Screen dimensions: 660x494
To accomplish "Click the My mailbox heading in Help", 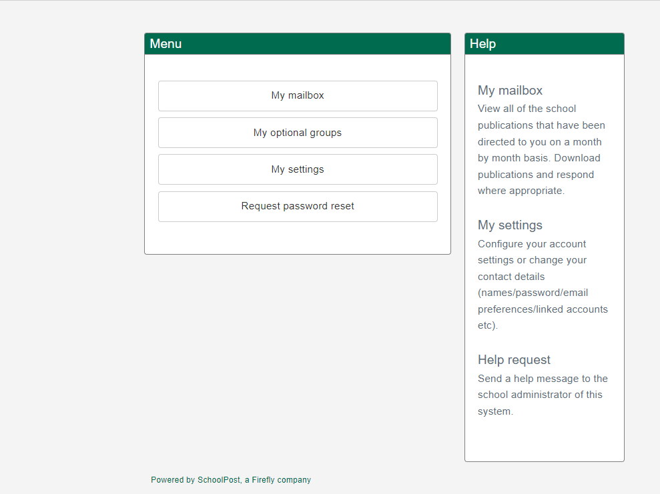I will tap(510, 91).
